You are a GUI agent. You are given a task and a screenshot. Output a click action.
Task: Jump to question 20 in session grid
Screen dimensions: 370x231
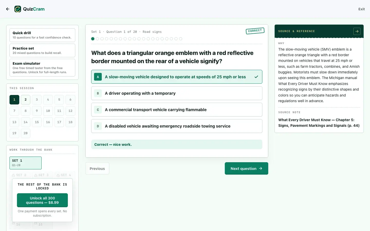[x=25, y=133]
